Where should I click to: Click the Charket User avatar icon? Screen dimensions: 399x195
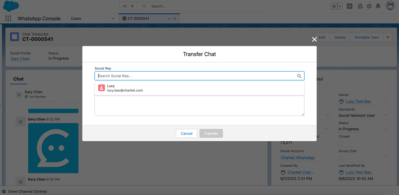pyautogui.click(x=283, y=172)
